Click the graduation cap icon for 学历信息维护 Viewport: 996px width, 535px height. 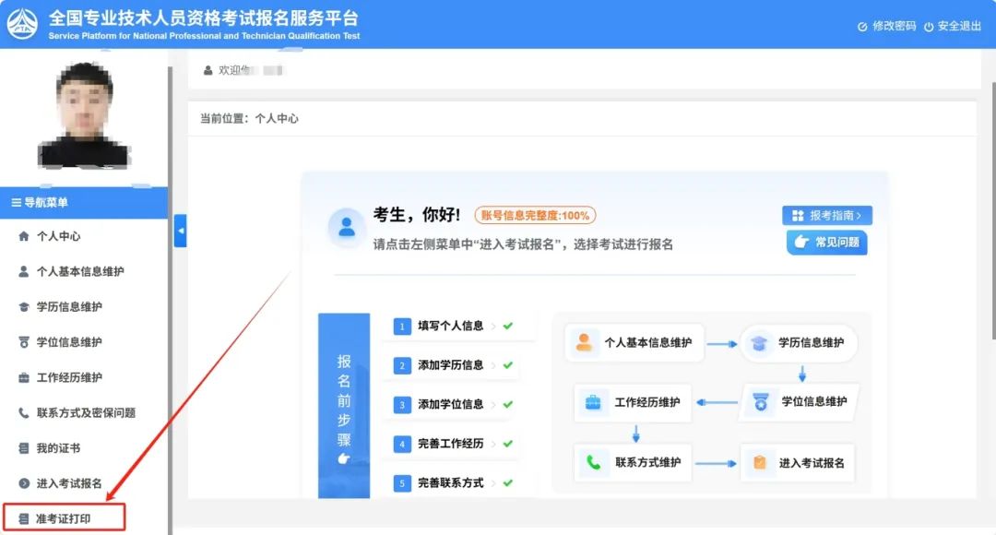pos(24,307)
